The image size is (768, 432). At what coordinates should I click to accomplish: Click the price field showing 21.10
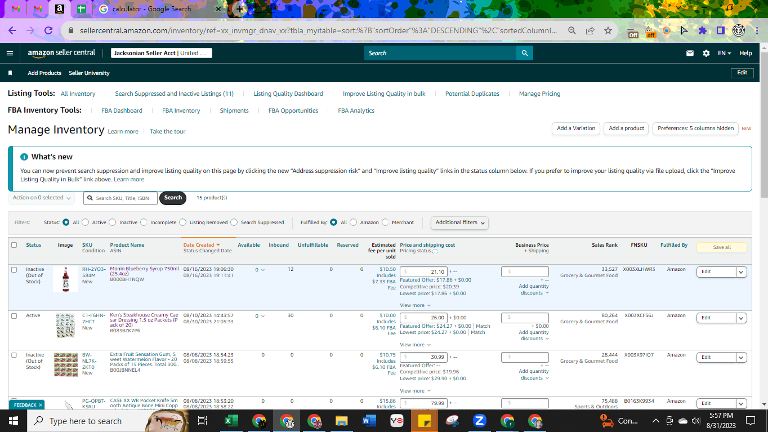[x=425, y=271]
